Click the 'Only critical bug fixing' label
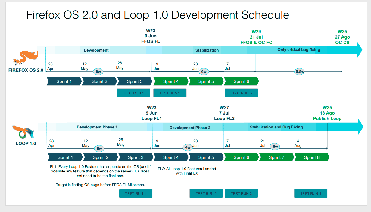Image resolution: width=371 pixels, height=212 pixels. point(299,49)
